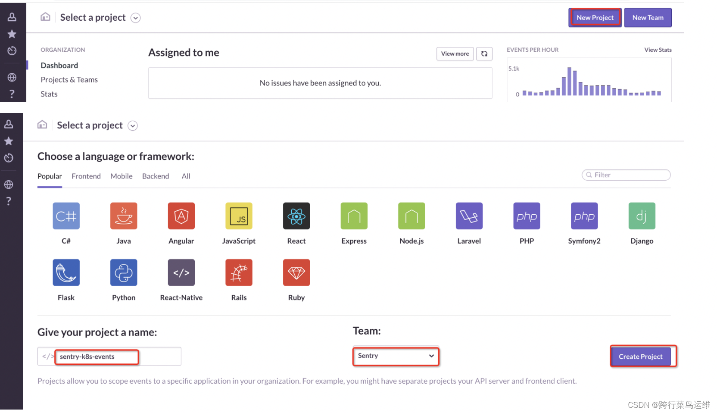Click the globe icon in top sidebar
Image resolution: width=717 pixels, height=413 pixels.
pos(12,77)
